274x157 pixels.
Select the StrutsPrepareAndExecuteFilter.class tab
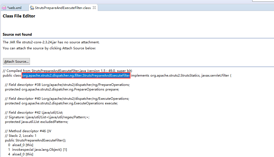63,8
